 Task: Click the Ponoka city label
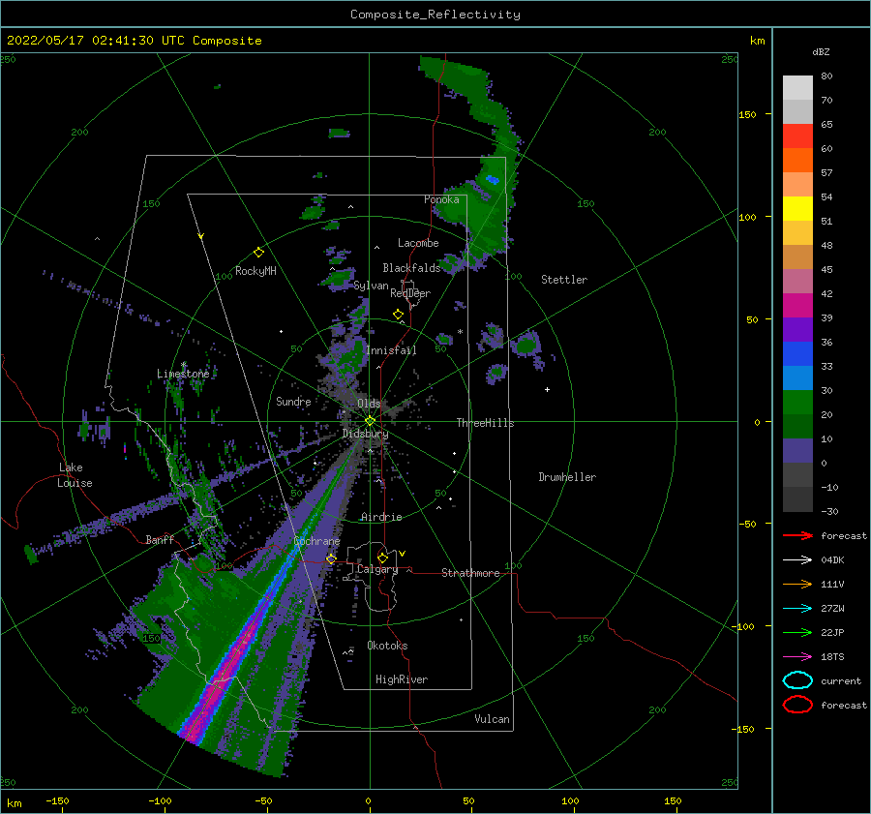pos(441,199)
